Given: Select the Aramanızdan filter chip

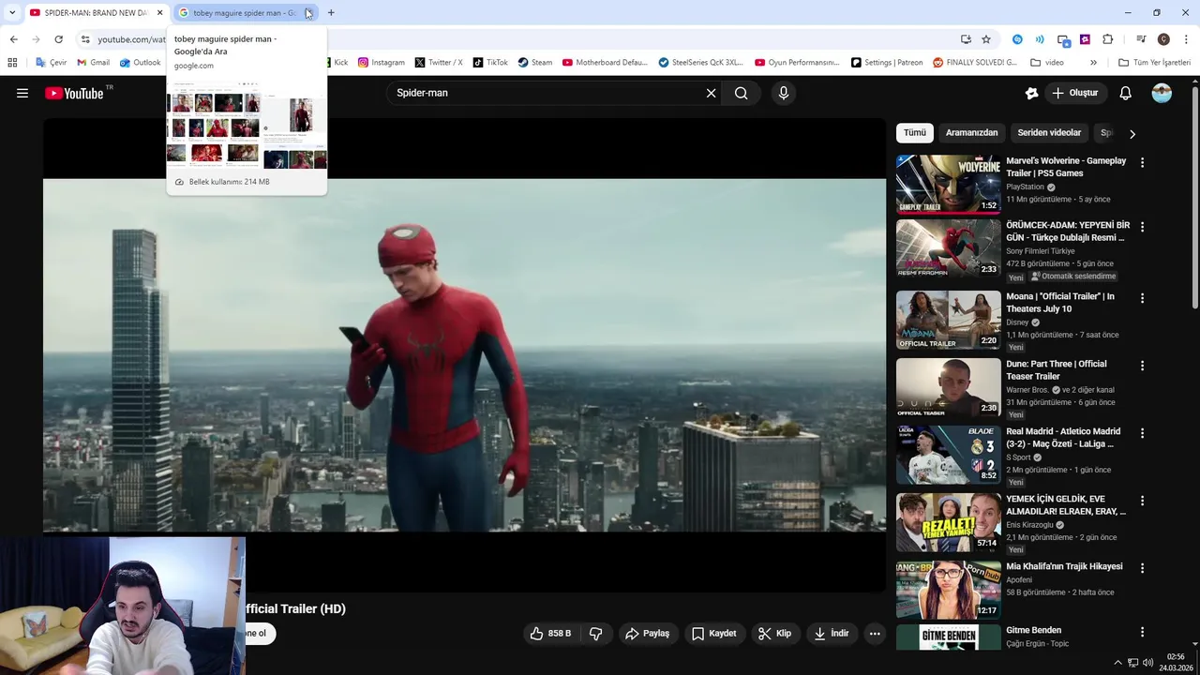Looking at the screenshot, I should 971,133.
